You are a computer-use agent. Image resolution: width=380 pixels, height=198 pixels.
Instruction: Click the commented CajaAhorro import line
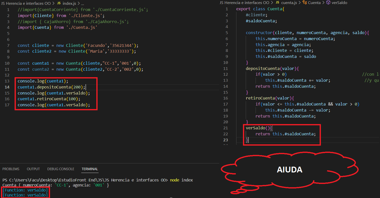tap(73, 22)
